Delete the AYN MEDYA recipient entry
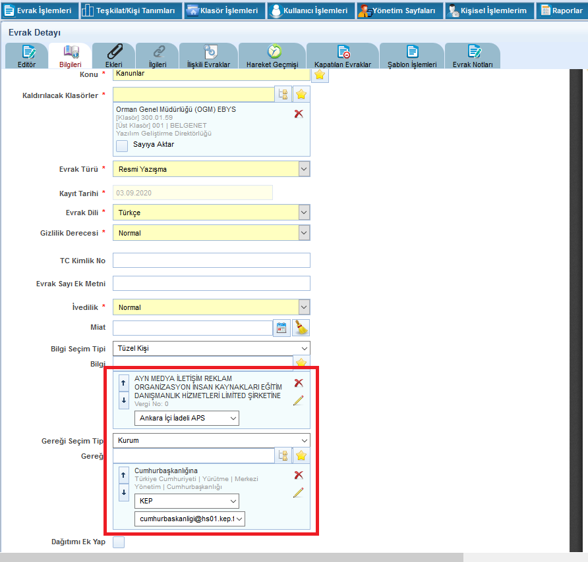This screenshot has height=562, width=588. [x=299, y=383]
